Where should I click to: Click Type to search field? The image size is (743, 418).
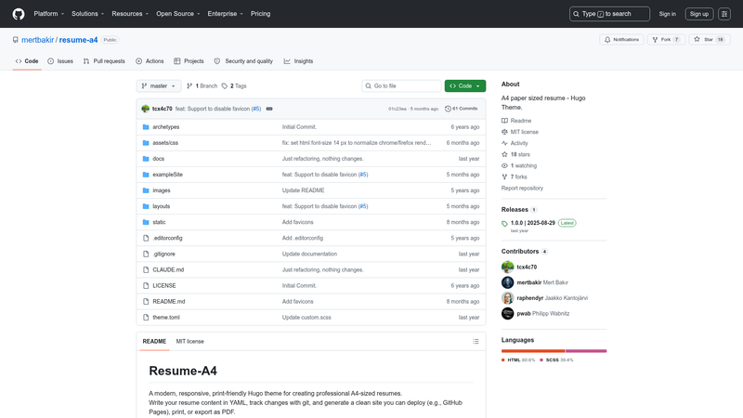[609, 14]
